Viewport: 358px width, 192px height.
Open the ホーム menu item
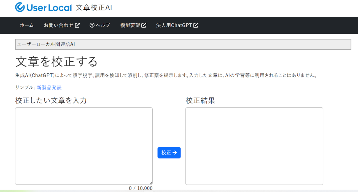pos(26,25)
